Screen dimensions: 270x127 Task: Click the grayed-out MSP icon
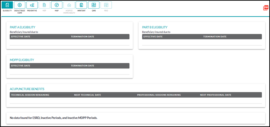(44, 5)
